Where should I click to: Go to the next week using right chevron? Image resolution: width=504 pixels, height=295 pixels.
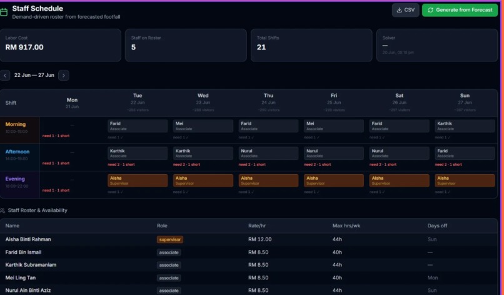(x=64, y=75)
